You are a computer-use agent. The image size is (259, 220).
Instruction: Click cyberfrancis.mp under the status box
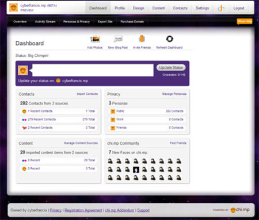(75, 80)
